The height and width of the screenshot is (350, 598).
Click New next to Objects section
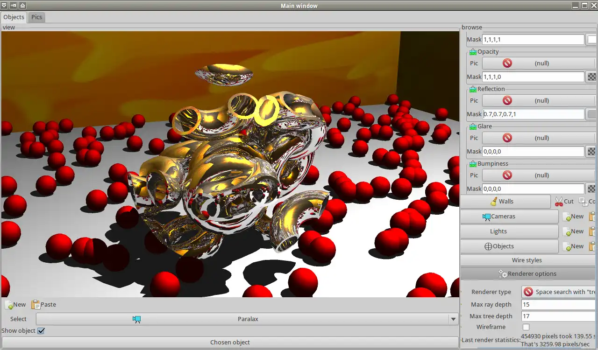[573, 246]
